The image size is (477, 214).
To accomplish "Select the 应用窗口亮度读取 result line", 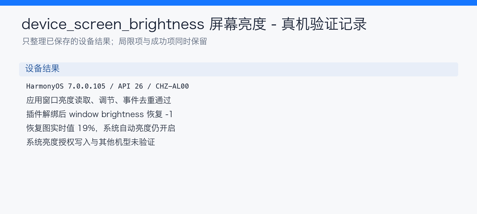I will [x=99, y=100].
